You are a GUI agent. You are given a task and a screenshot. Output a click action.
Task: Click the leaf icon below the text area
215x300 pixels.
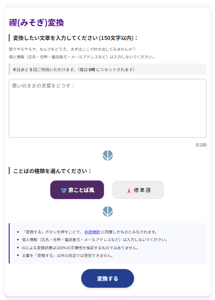pyautogui.click(x=107, y=155)
